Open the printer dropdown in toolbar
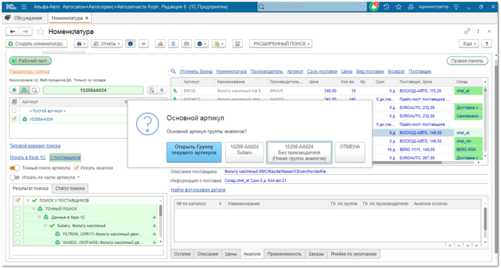The image size is (501, 269). [81, 44]
